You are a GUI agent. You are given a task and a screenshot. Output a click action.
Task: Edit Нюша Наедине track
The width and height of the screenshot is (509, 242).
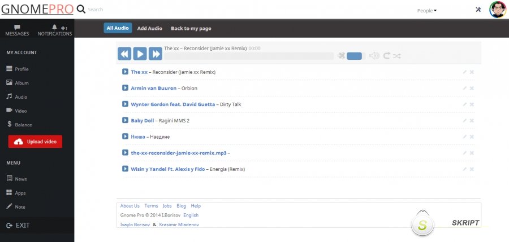click(x=464, y=137)
